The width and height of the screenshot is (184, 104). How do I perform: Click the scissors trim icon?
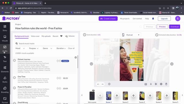pos(156,84)
